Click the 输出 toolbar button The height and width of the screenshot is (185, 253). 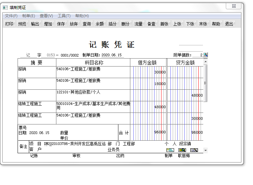coord(35,24)
